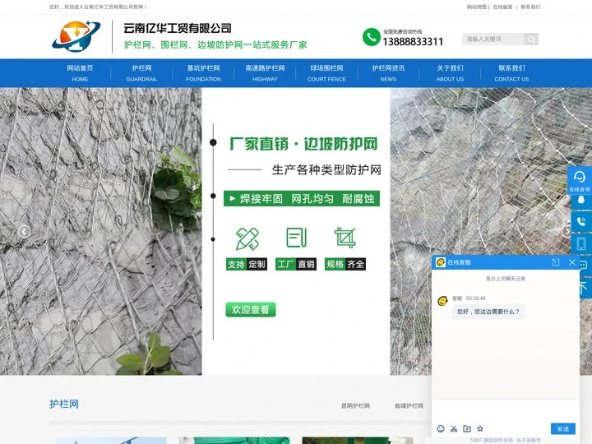Click the chat message input area
The image size is (592, 444).
click(505, 411)
